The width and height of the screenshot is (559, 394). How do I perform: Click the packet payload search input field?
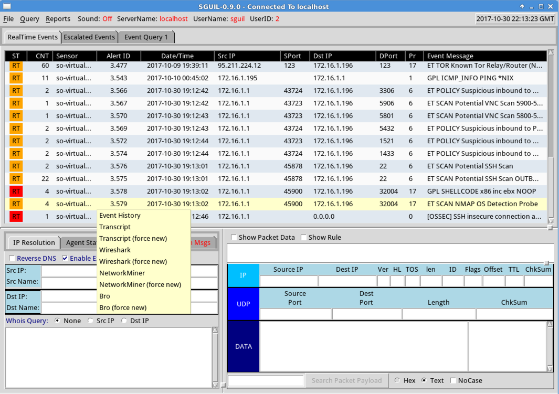pyautogui.click(x=266, y=381)
